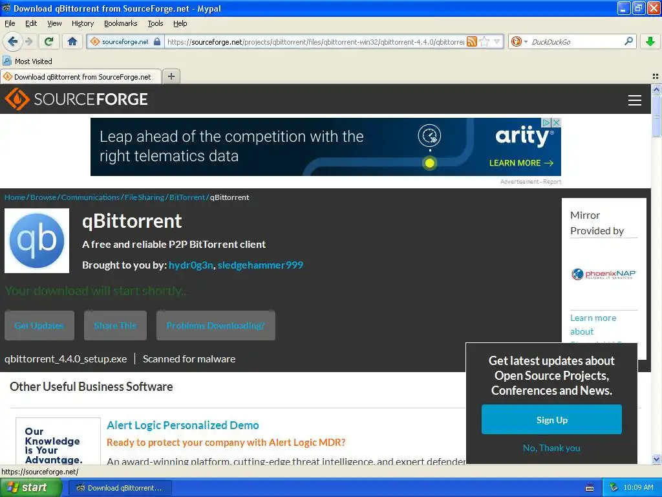Select the Download qBittorrent browser tab
This screenshot has height=497, width=662.
point(81,76)
